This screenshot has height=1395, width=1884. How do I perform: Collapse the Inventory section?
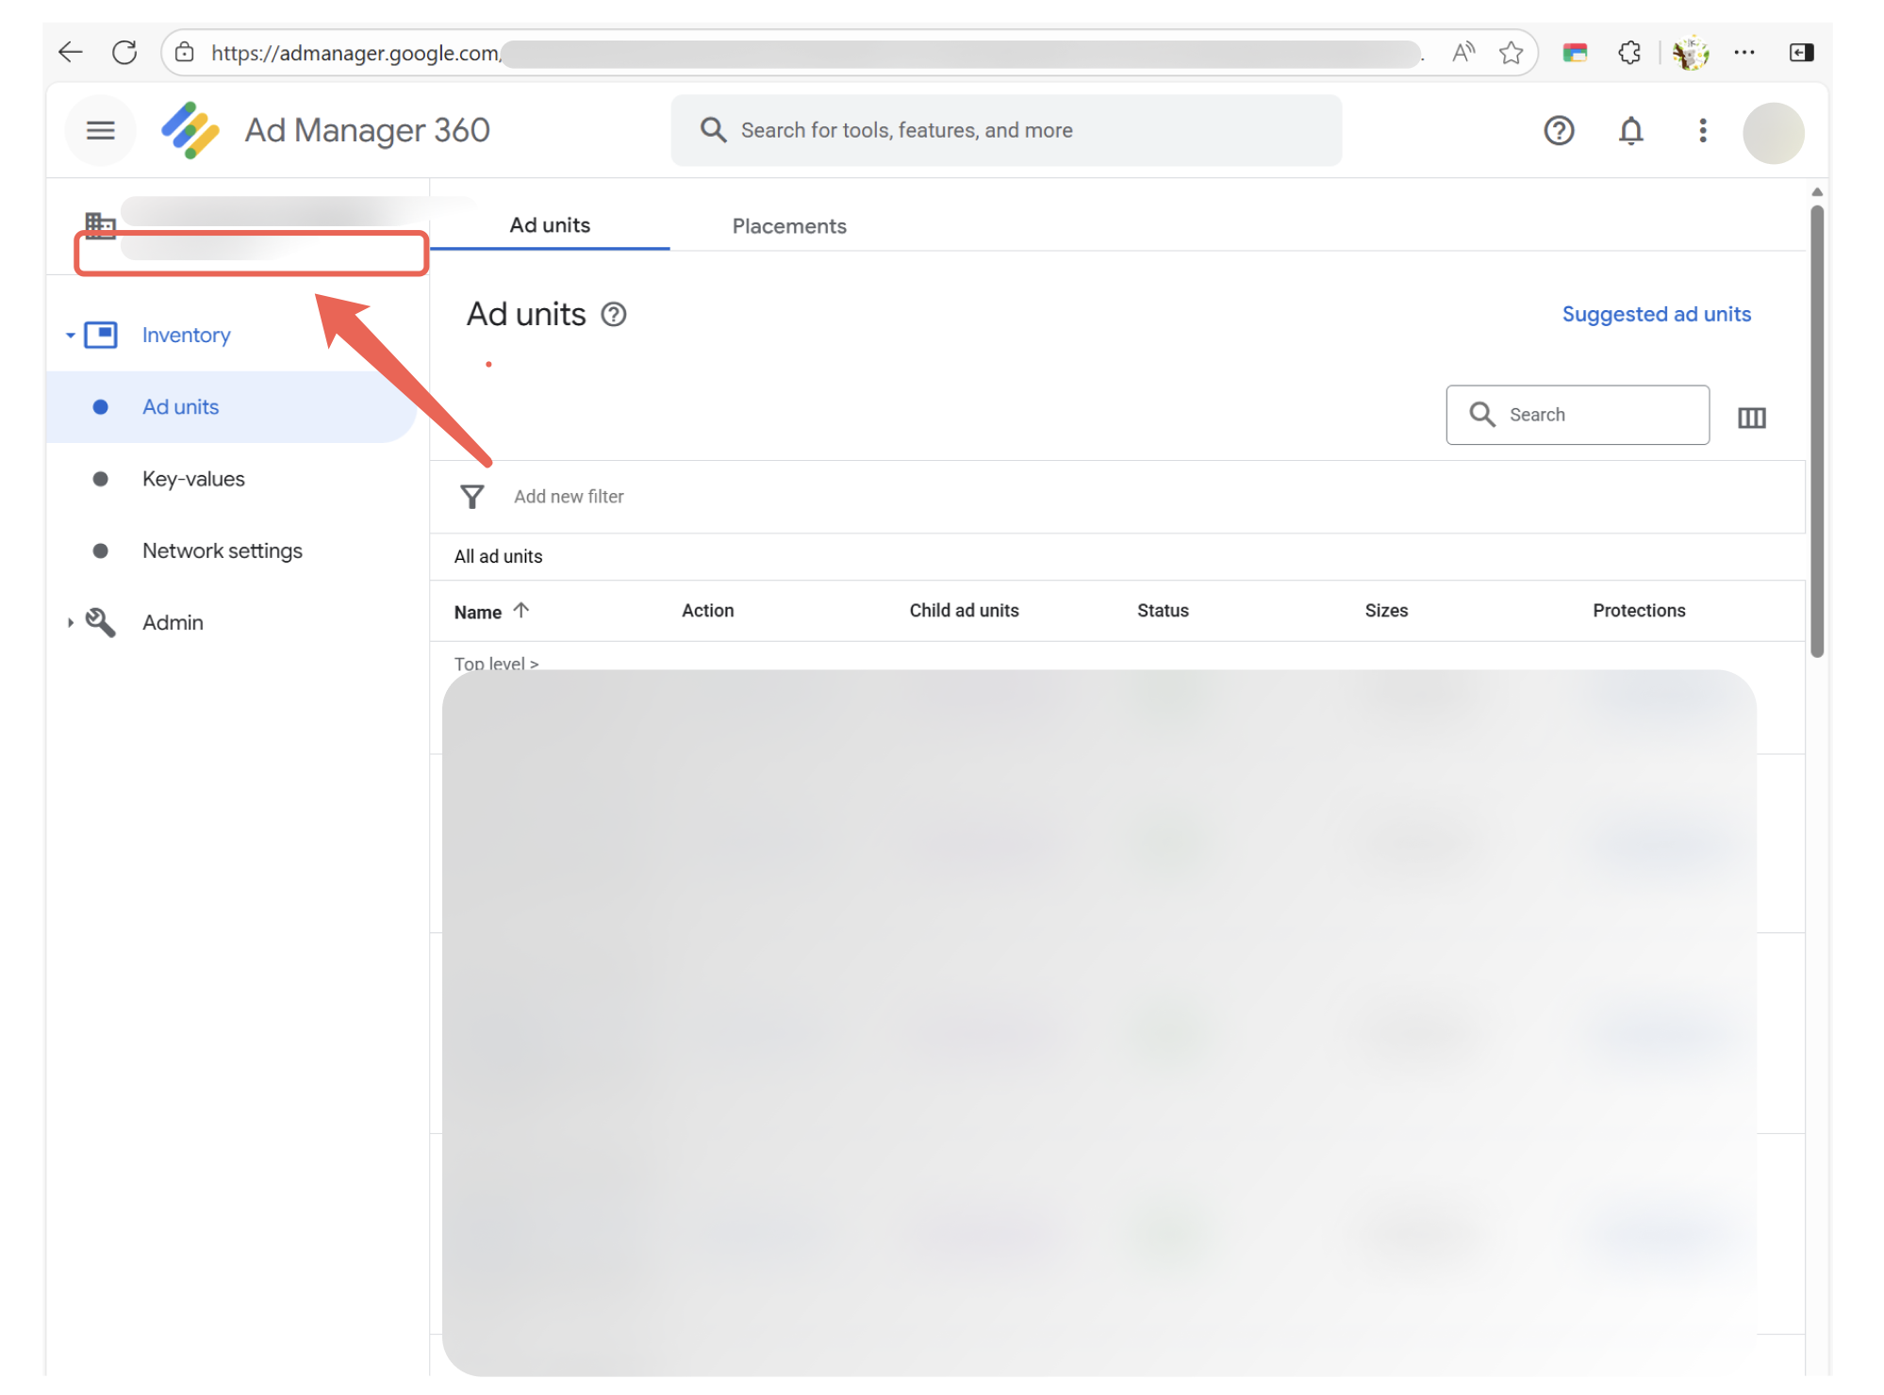click(71, 336)
